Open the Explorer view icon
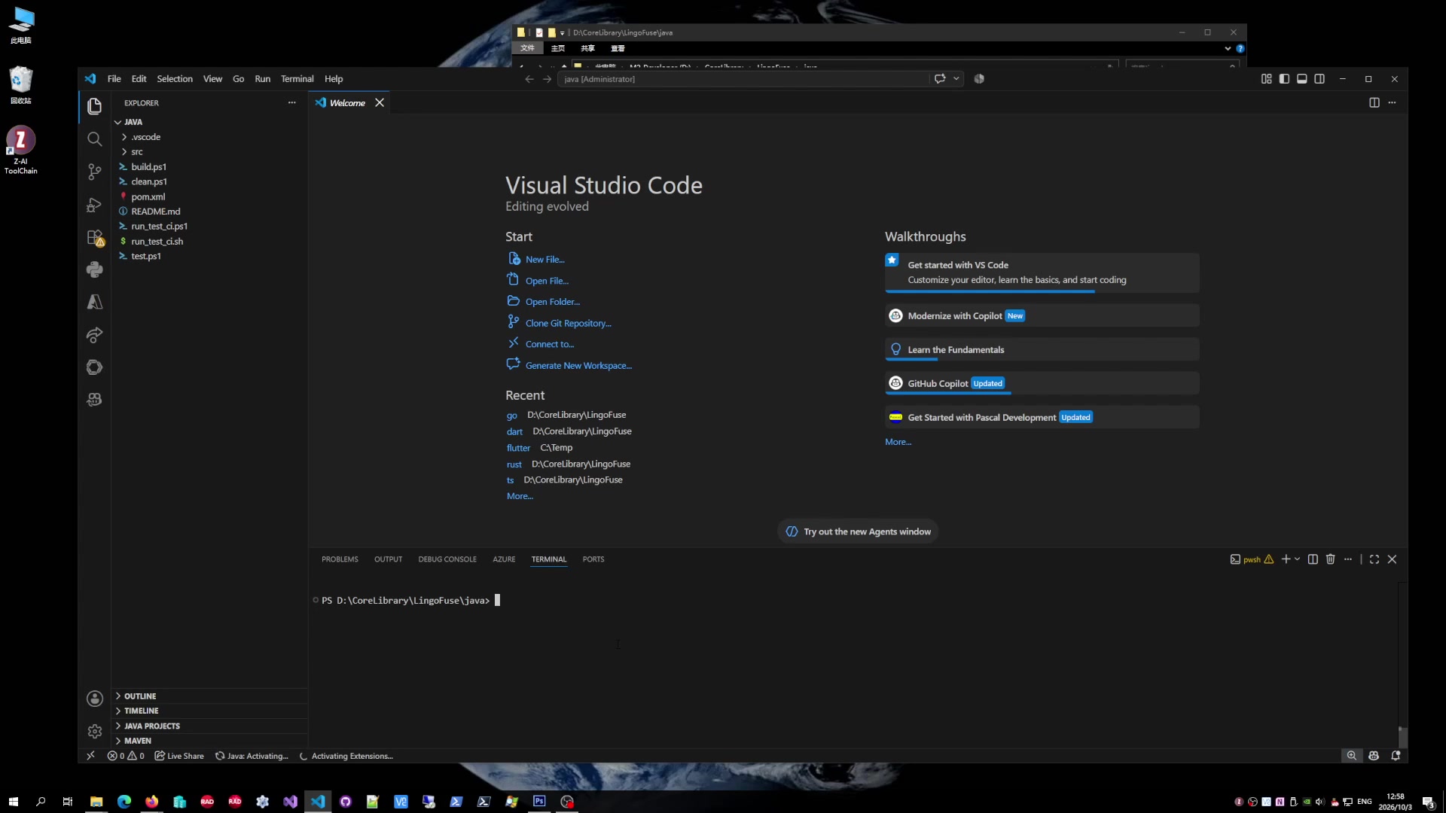Viewport: 1446px width, 813px height. tap(94, 106)
